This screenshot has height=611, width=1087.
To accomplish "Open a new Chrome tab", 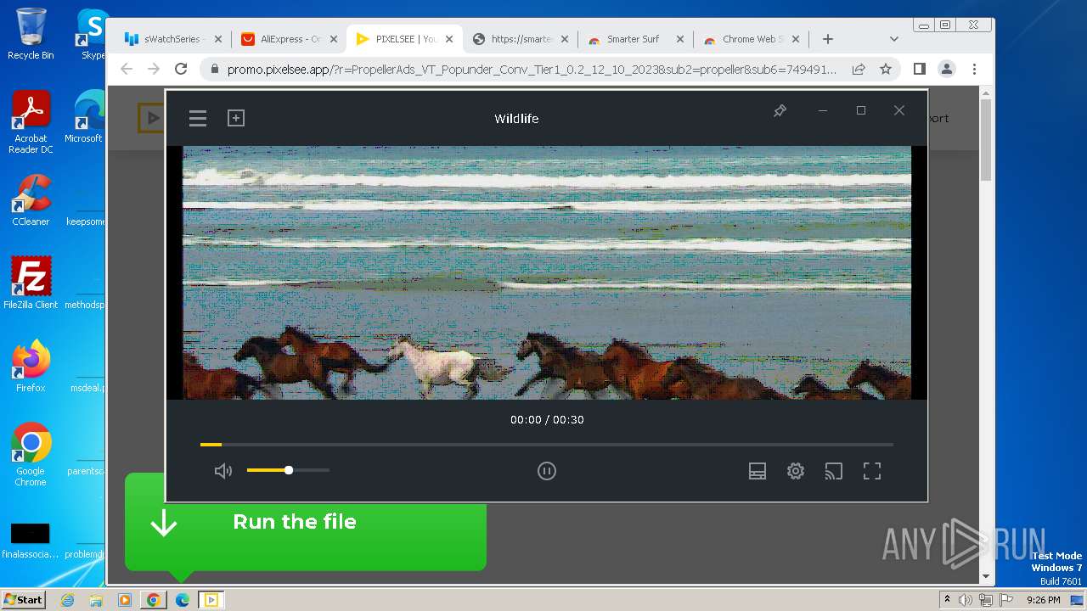I will pyautogui.click(x=828, y=39).
